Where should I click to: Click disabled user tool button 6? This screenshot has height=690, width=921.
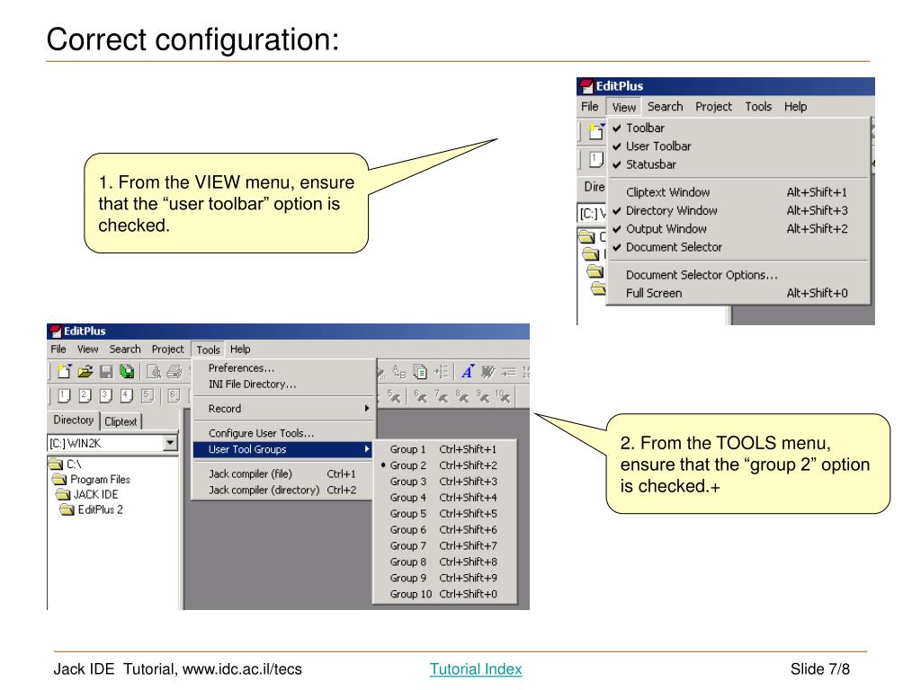pos(174,396)
